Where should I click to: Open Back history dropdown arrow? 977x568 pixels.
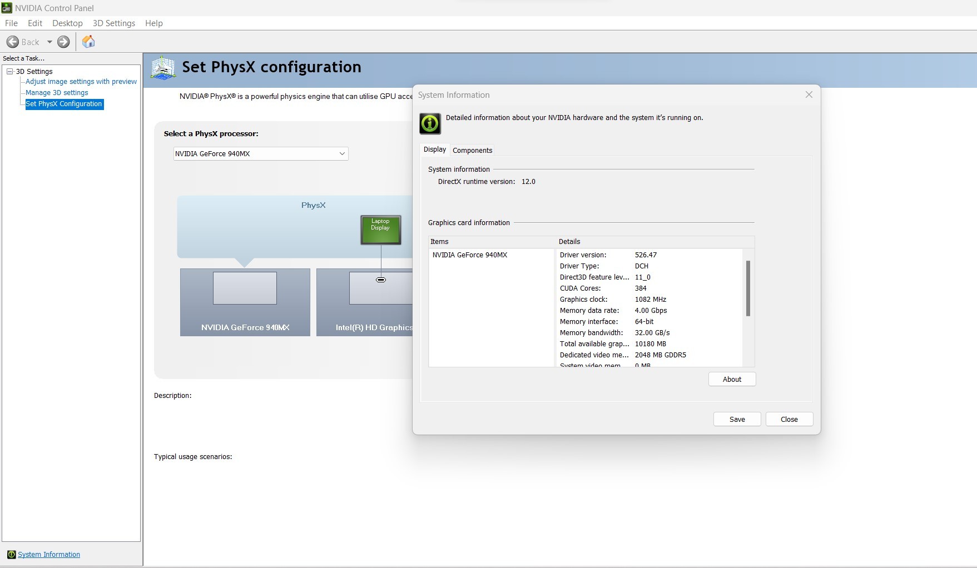point(49,42)
